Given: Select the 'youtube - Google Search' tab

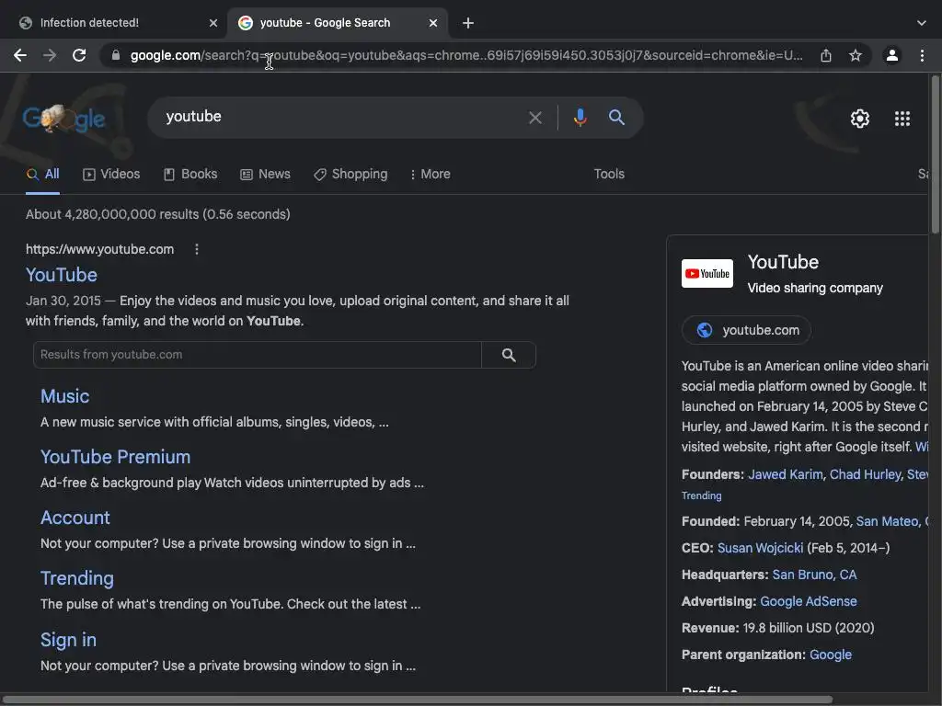Looking at the screenshot, I should 337,23.
